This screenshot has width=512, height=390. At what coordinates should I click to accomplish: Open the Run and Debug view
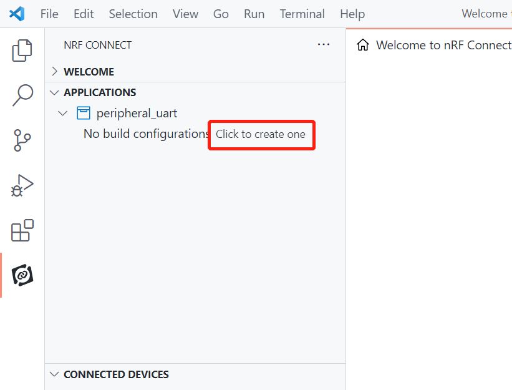click(x=22, y=186)
